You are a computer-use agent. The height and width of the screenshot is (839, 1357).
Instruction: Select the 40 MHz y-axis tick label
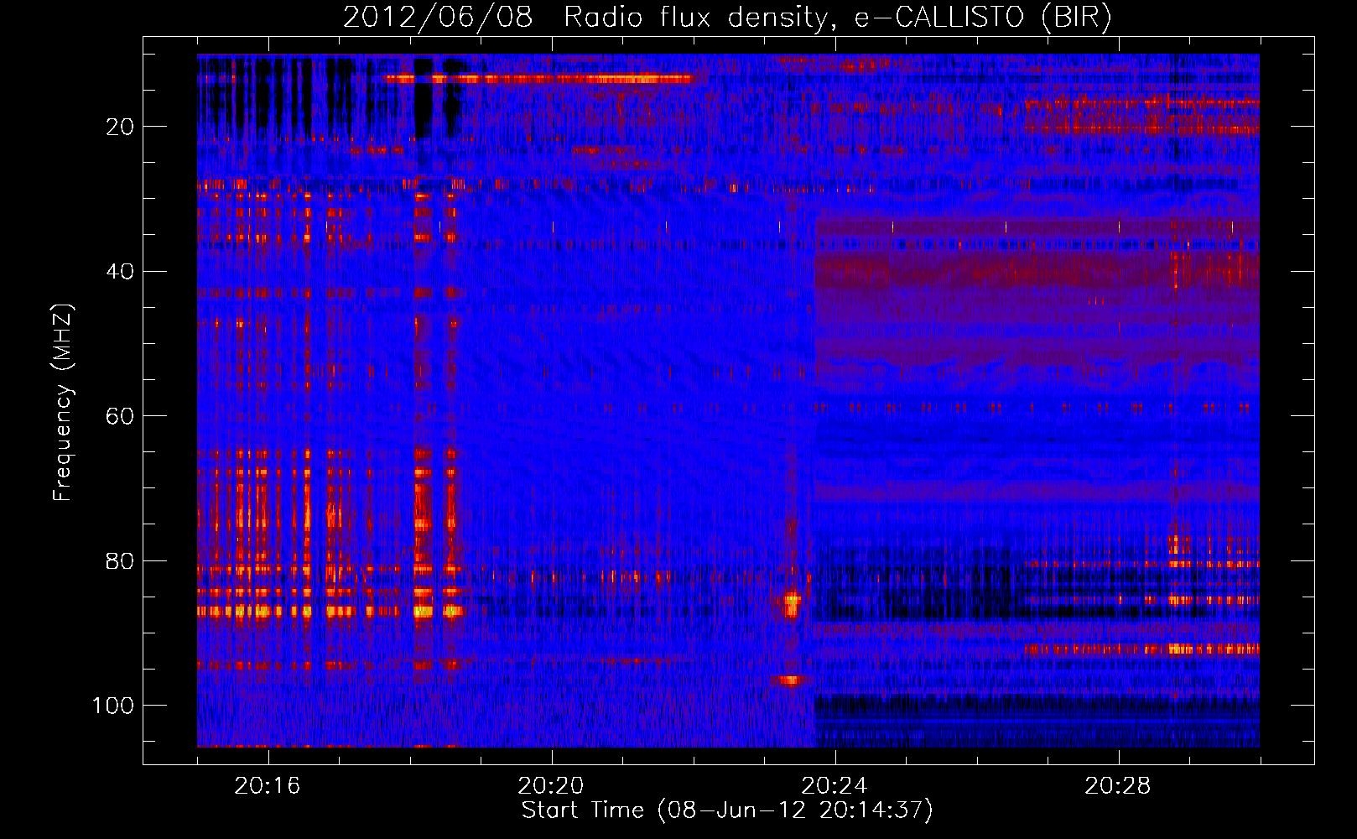click(120, 272)
